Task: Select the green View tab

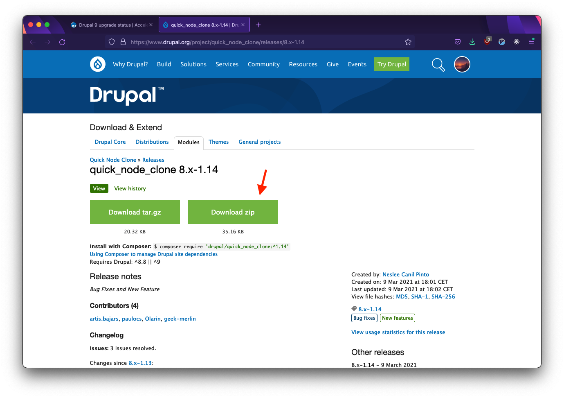Action: point(99,188)
